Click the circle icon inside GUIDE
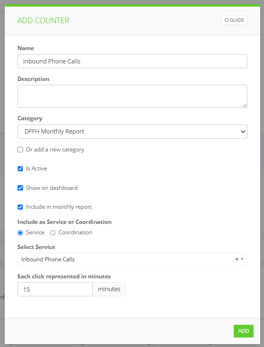 [x=227, y=20]
